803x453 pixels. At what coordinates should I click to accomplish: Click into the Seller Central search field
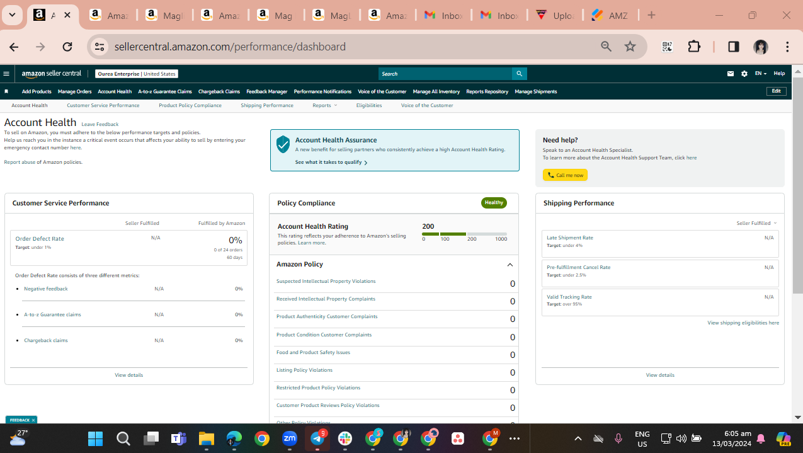pos(445,74)
